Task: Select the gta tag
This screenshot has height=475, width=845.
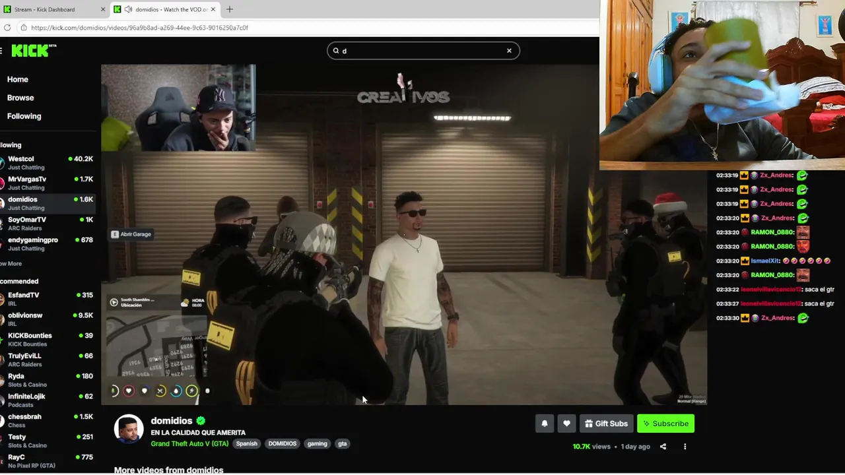Action: tap(343, 444)
